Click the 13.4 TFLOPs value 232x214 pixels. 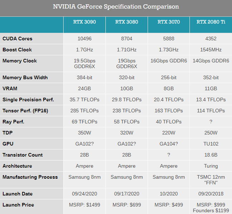coord(211,100)
